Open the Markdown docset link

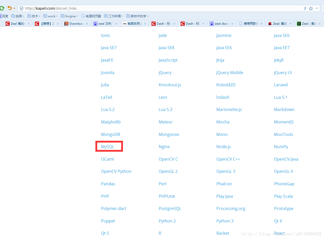pos(284,109)
